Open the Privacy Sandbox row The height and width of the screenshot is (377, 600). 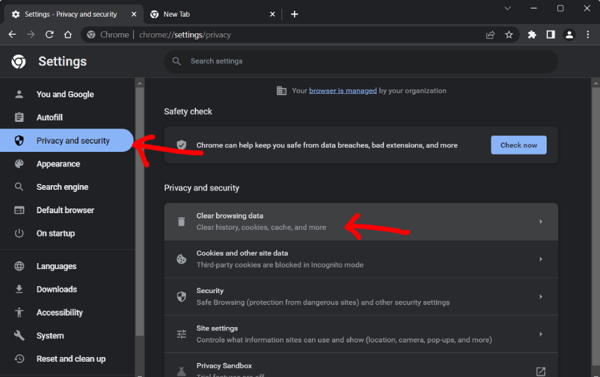[x=361, y=365]
